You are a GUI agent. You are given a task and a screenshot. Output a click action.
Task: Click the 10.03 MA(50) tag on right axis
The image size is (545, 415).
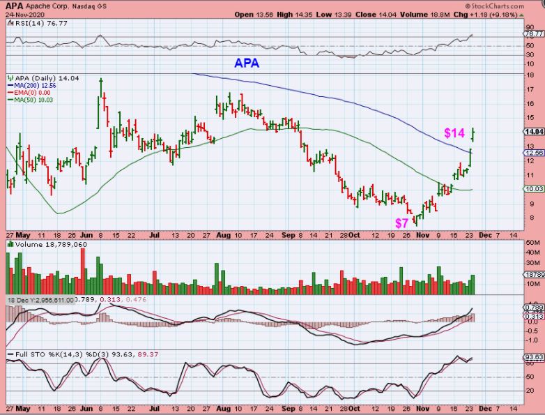coord(534,188)
